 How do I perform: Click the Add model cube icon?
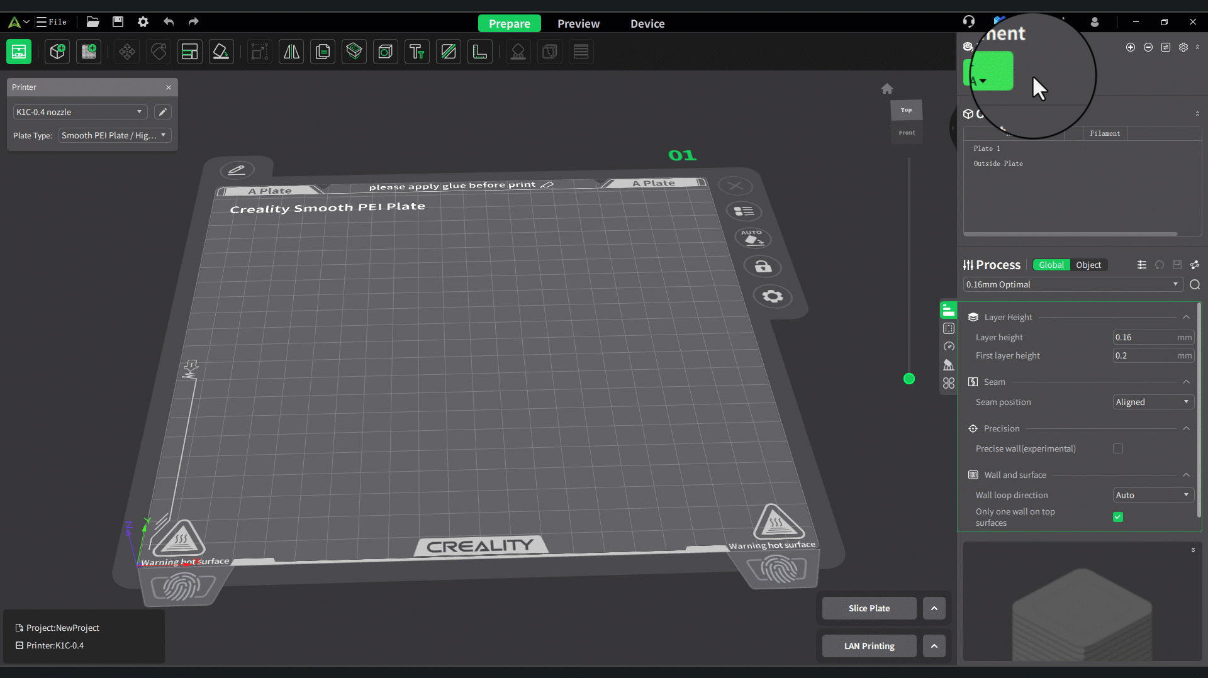click(x=57, y=52)
